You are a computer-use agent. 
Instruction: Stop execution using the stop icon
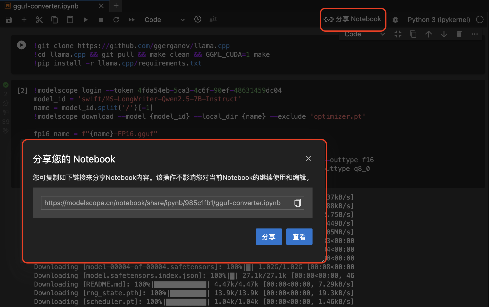pyautogui.click(x=101, y=20)
